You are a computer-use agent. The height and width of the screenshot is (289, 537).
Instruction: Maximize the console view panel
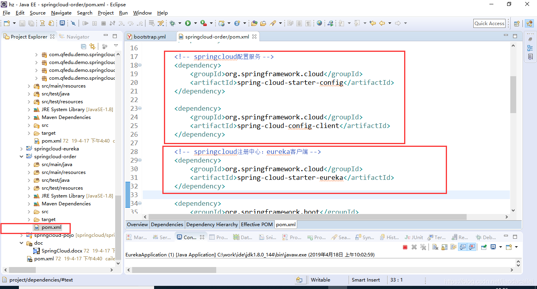coord(515,237)
